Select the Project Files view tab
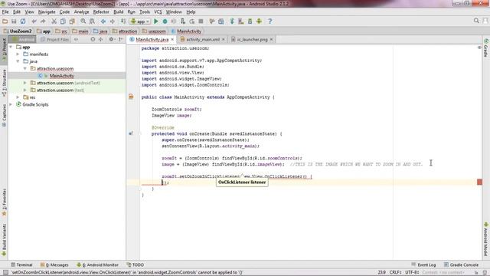This screenshot has width=490, height=276. pyautogui.click(x=54, y=39)
